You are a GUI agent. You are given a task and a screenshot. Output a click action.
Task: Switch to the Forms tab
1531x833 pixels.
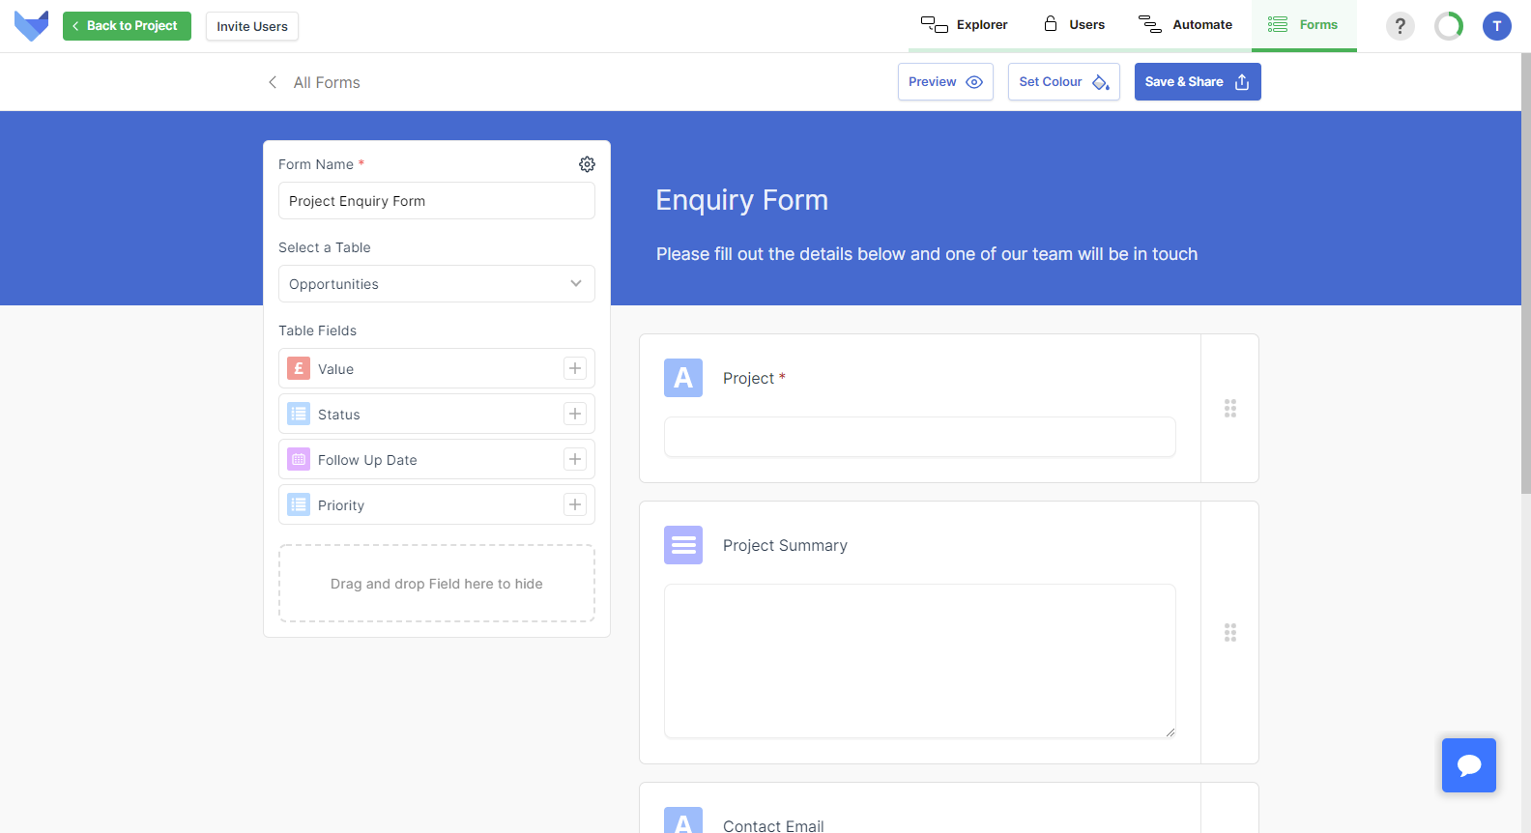click(x=1304, y=25)
